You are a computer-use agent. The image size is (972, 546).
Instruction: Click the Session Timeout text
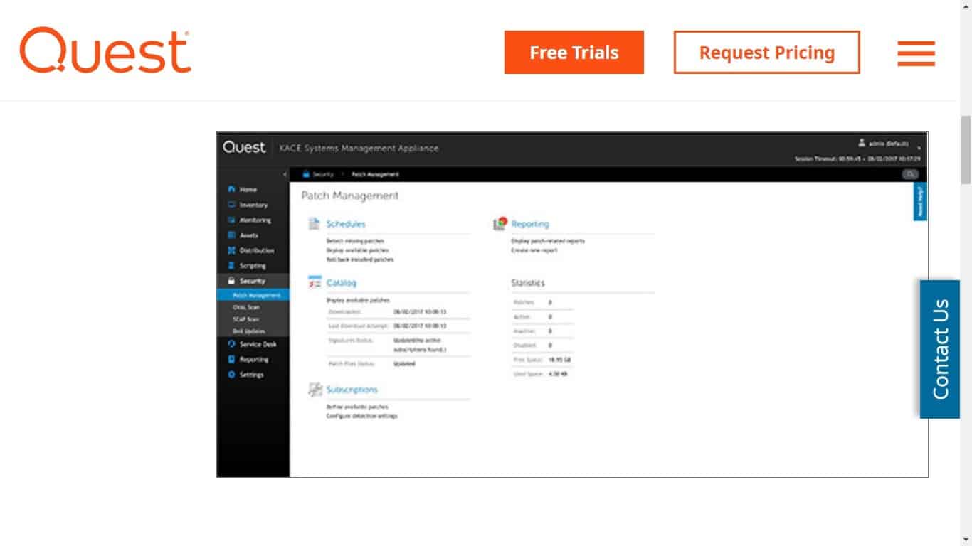[857, 159]
